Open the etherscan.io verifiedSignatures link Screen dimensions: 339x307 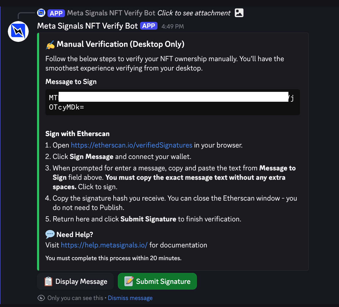(x=131, y=145)
